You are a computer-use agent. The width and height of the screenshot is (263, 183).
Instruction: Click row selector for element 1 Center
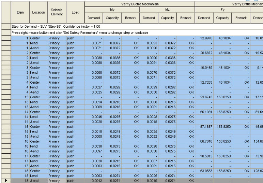click(x=5, y=38)
